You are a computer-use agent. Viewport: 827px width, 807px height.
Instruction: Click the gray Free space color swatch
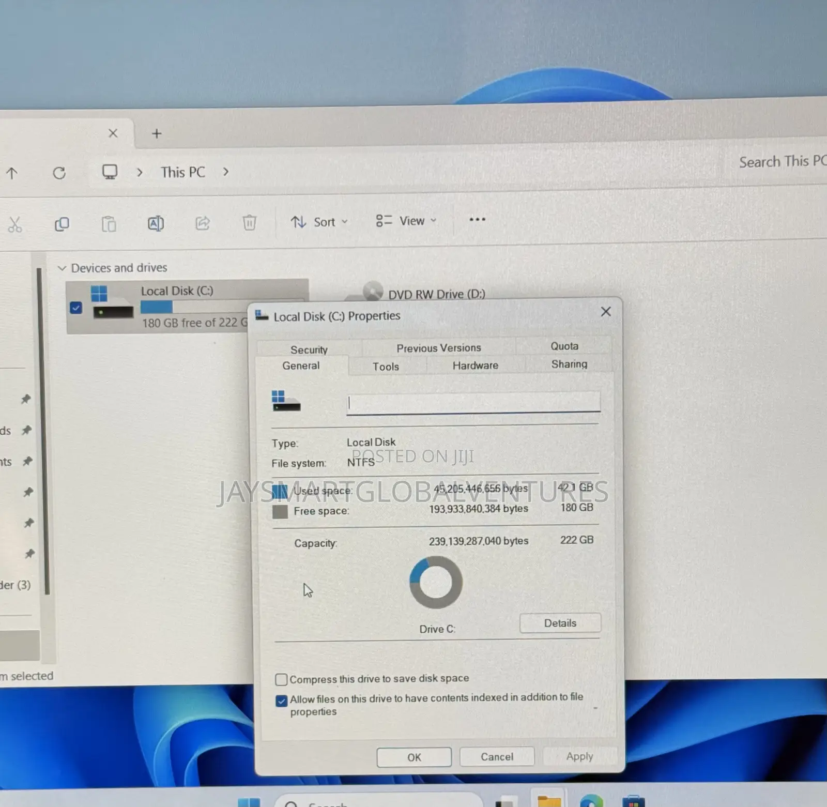click(280, 512)
